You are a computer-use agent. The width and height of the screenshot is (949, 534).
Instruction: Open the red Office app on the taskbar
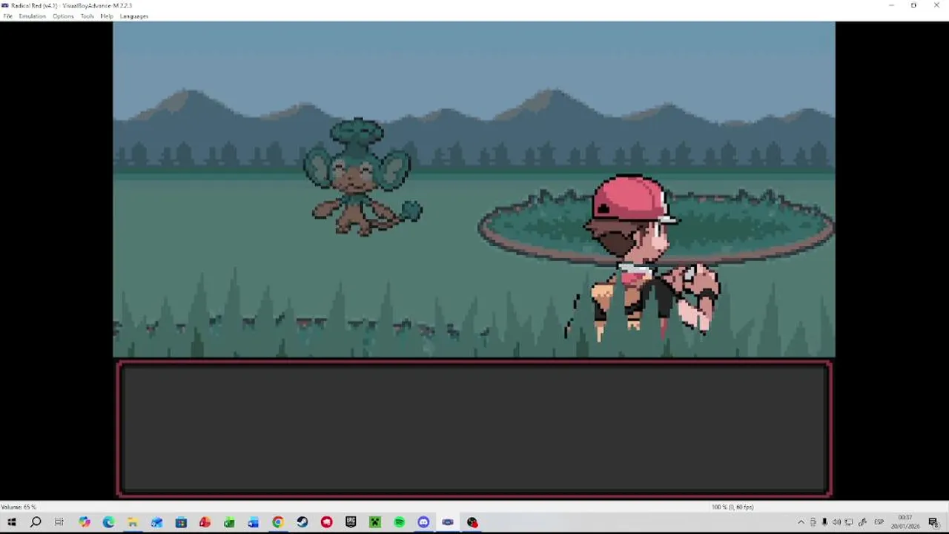[x=205, y=522]
